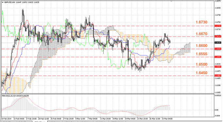The width and height of the screenshot is (223, 122).
Task: Click the 1.6395 value on price scale
Action: [x=218, y=85]
